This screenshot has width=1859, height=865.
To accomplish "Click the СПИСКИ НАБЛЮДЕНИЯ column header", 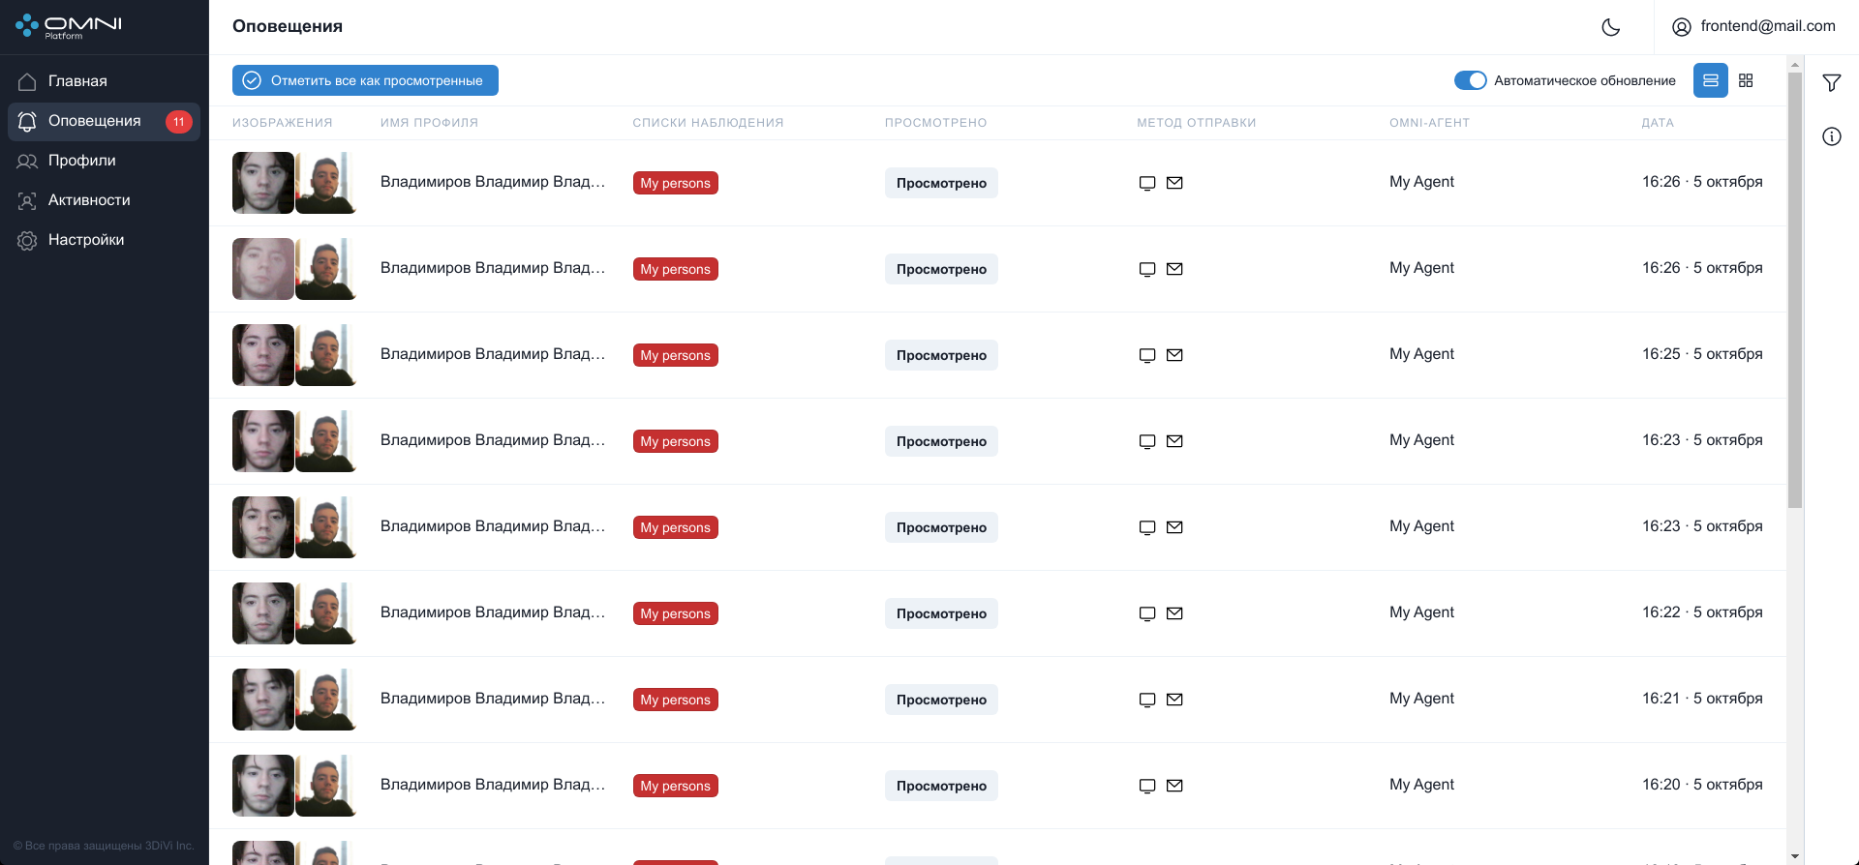I will coord(708,123).
